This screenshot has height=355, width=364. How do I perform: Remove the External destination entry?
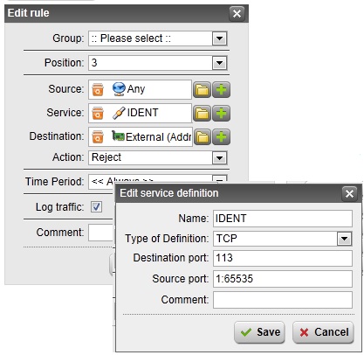point(98,136)
